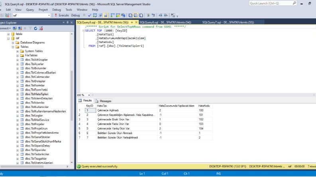316x177 pixels.
Task: Open the Query Options dialog icon
Action: tap(100, 15)
